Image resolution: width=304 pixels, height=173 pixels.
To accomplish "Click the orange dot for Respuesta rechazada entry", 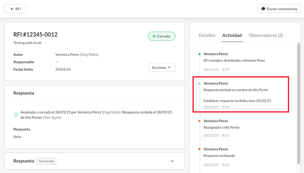I will (199, 149).
